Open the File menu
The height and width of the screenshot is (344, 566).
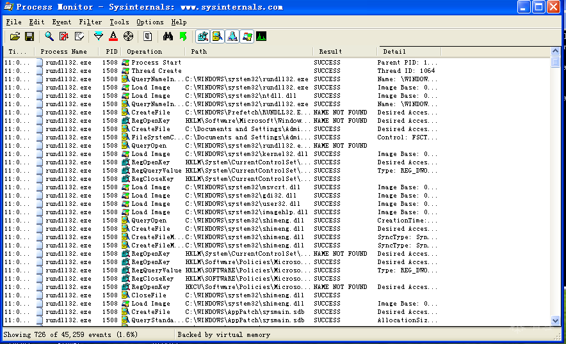pos(13,22)
